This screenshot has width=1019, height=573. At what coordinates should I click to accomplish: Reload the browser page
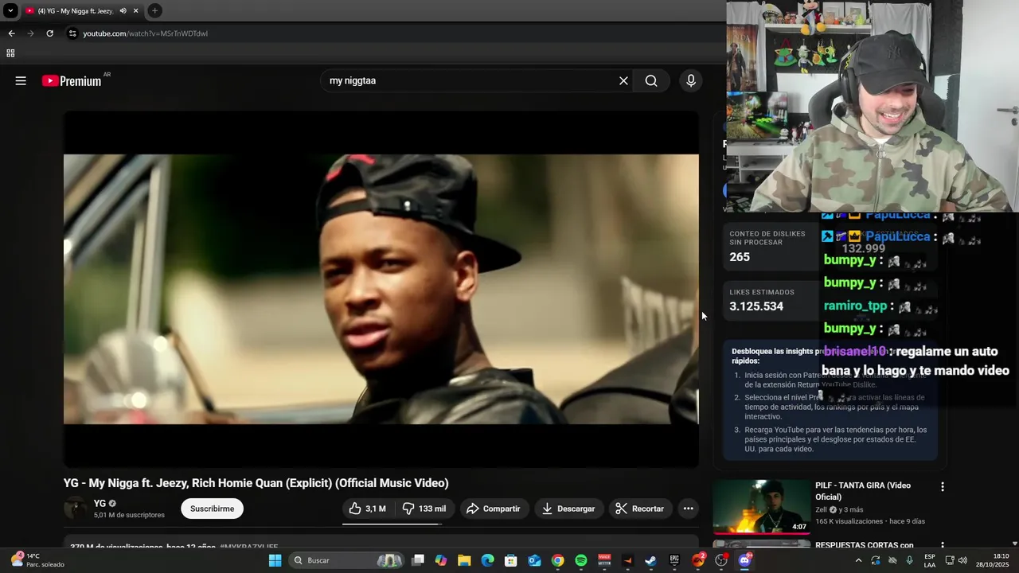pyautogui.click(x=49, y=33)
